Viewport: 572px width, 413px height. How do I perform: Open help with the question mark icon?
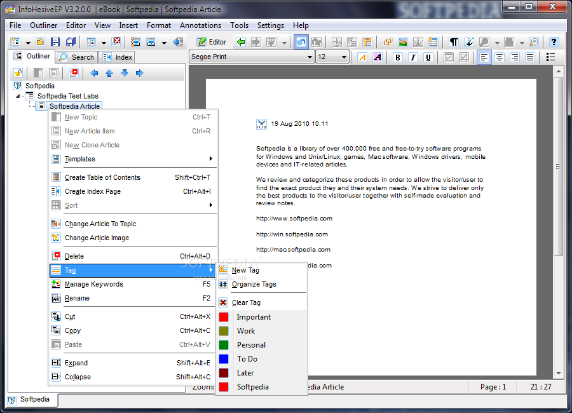[x=554, y=42]
